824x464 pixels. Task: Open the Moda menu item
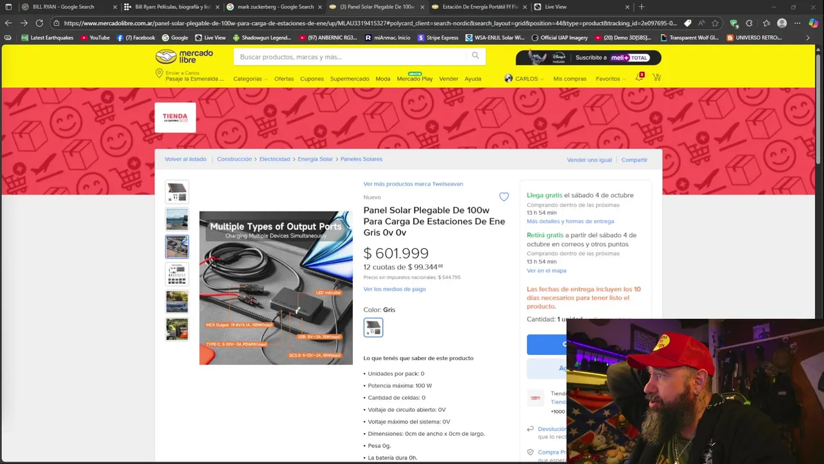click(x=383, y=79)
